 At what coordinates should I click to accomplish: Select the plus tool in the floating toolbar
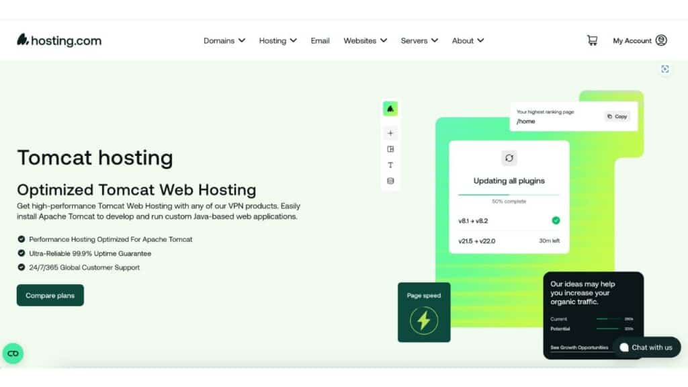click(390, 133)
